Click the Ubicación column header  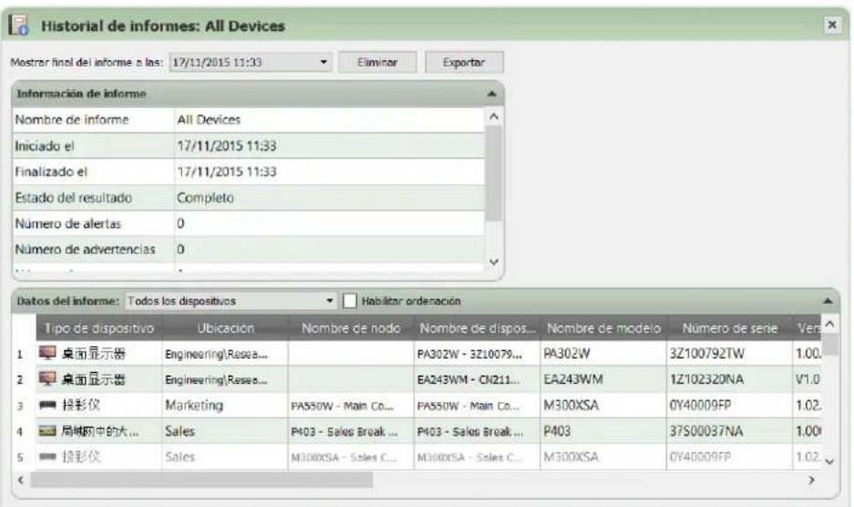click(x=225, y=328)
